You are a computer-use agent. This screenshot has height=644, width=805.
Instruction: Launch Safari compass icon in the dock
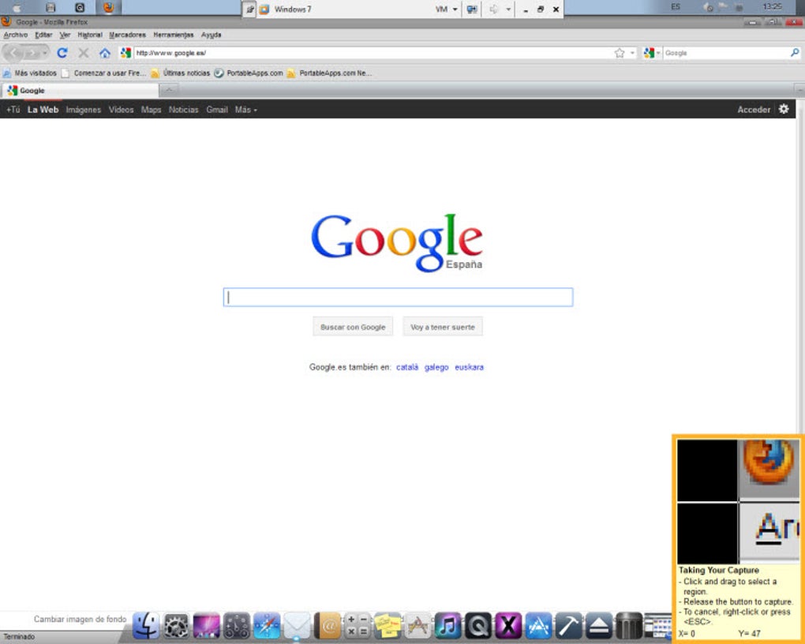pyautogui.click(x=267, y=626)
